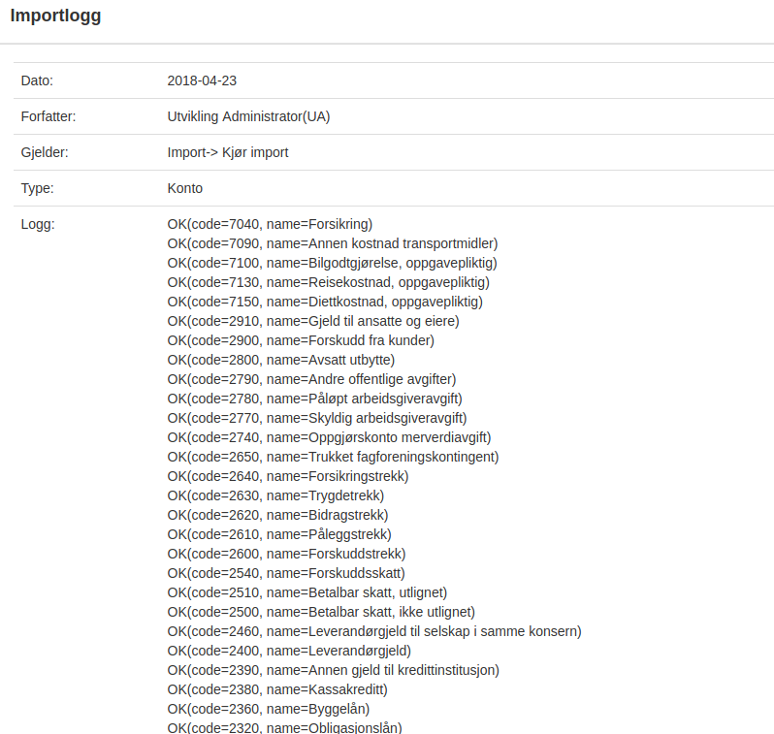Viewport: 774px width, 734px height.
Task: Click the Gjelder label
Action: point(45,152)
